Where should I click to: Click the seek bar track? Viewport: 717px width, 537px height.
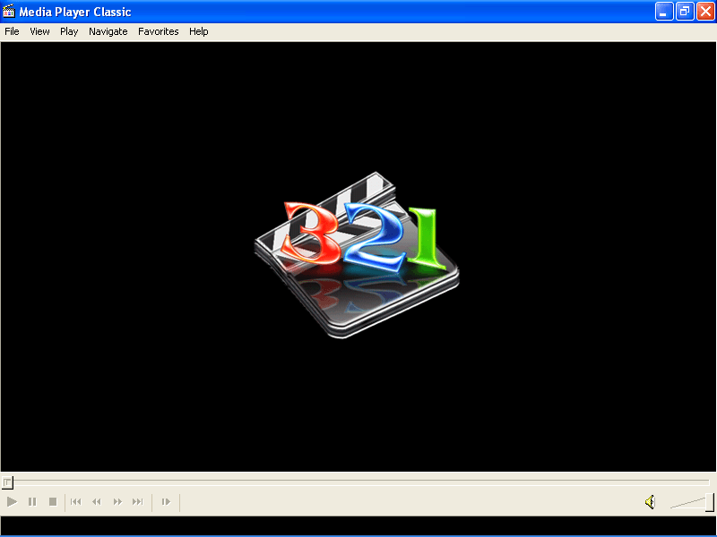(358, 482)
